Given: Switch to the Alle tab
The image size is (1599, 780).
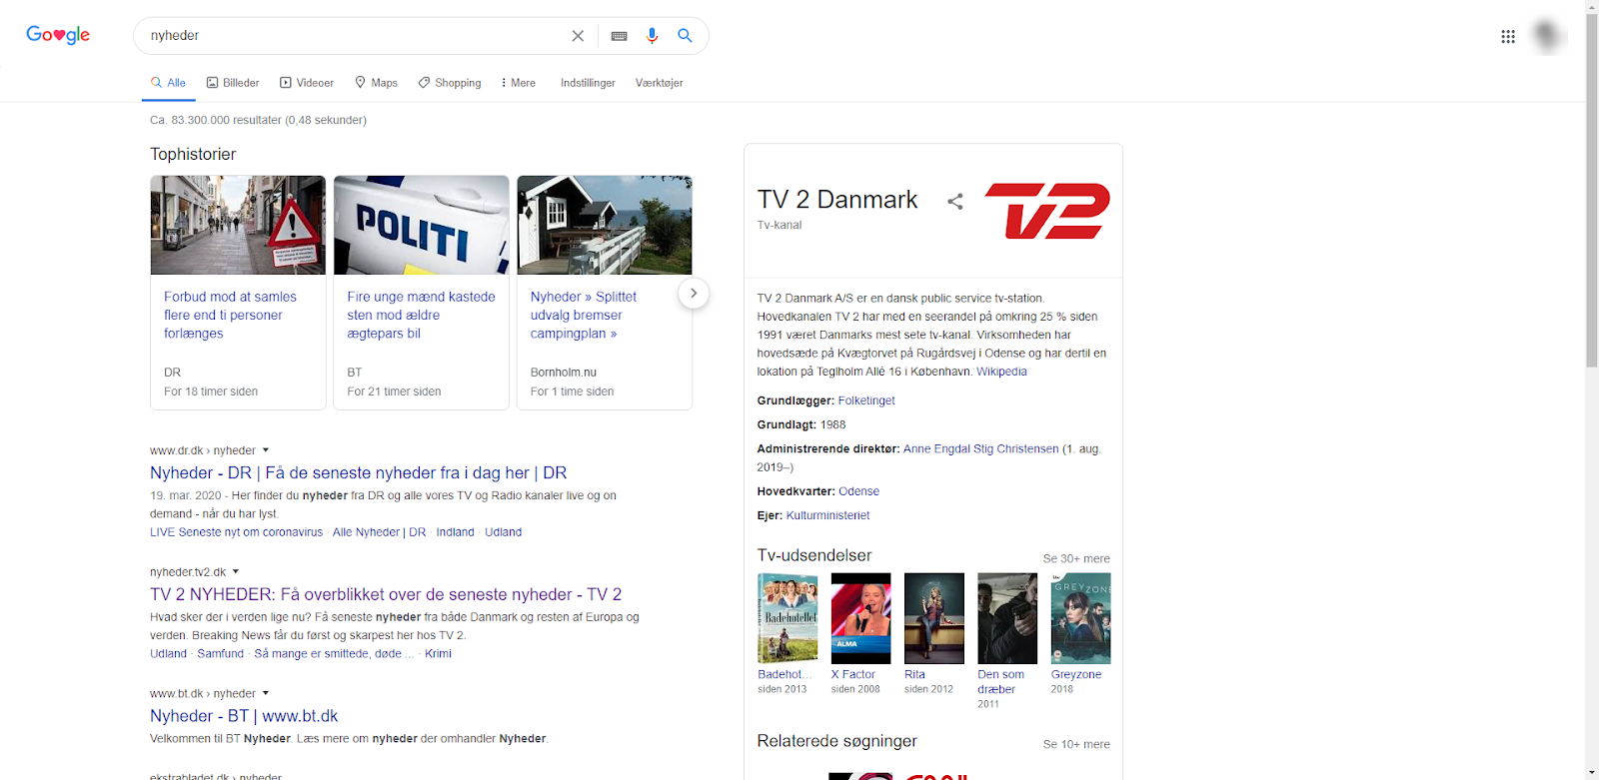Looking at the screenshot, I should 168,83.
